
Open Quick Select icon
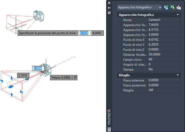click(x=179, y=7)
